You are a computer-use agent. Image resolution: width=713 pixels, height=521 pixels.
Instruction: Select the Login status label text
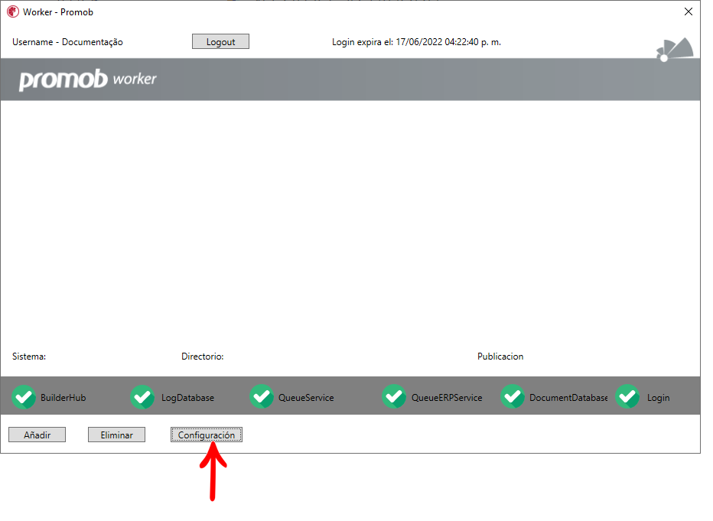tap(658, 398)
